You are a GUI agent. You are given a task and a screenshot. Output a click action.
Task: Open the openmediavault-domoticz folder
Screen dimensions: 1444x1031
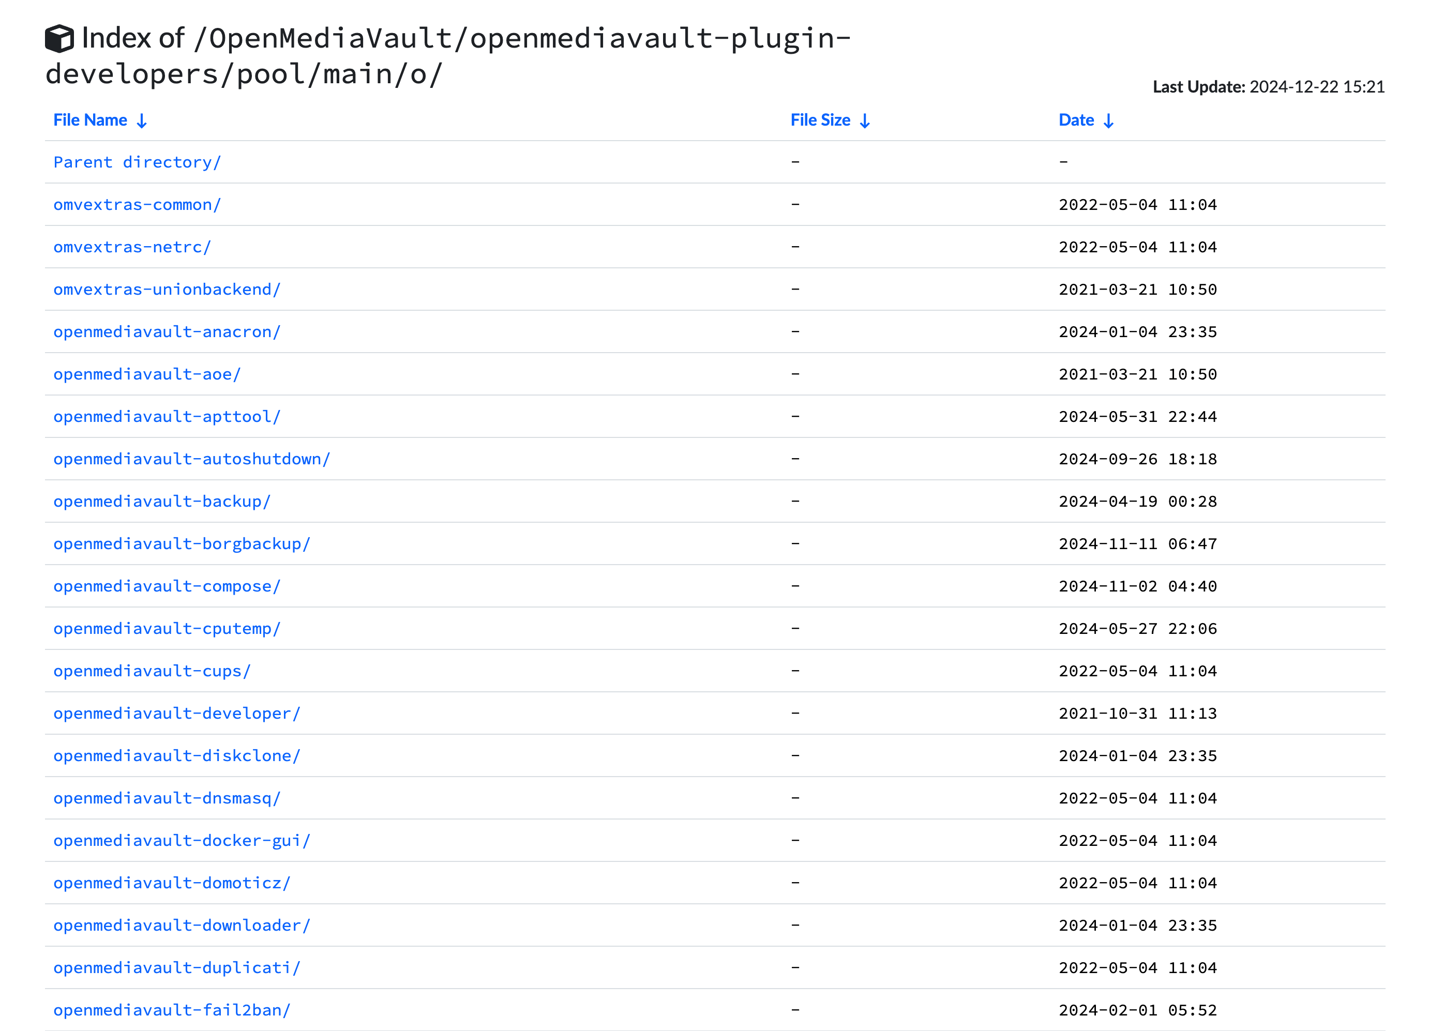[x=172, y=883]
